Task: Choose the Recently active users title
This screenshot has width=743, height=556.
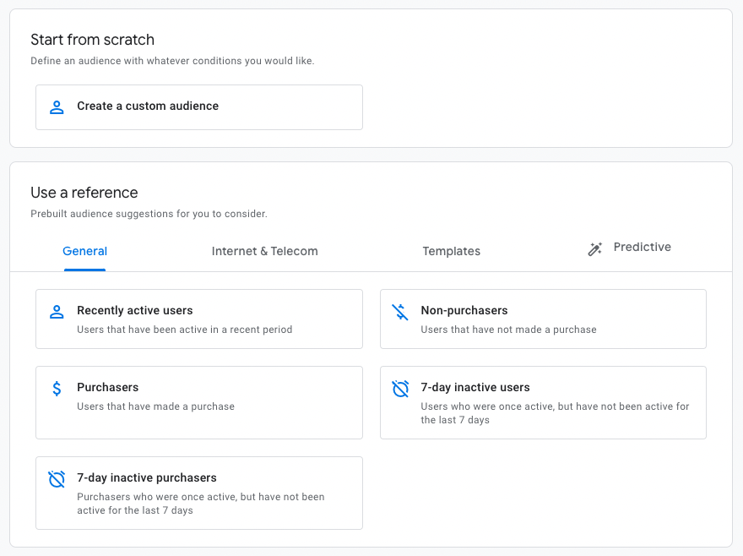Action: [135, 310]
